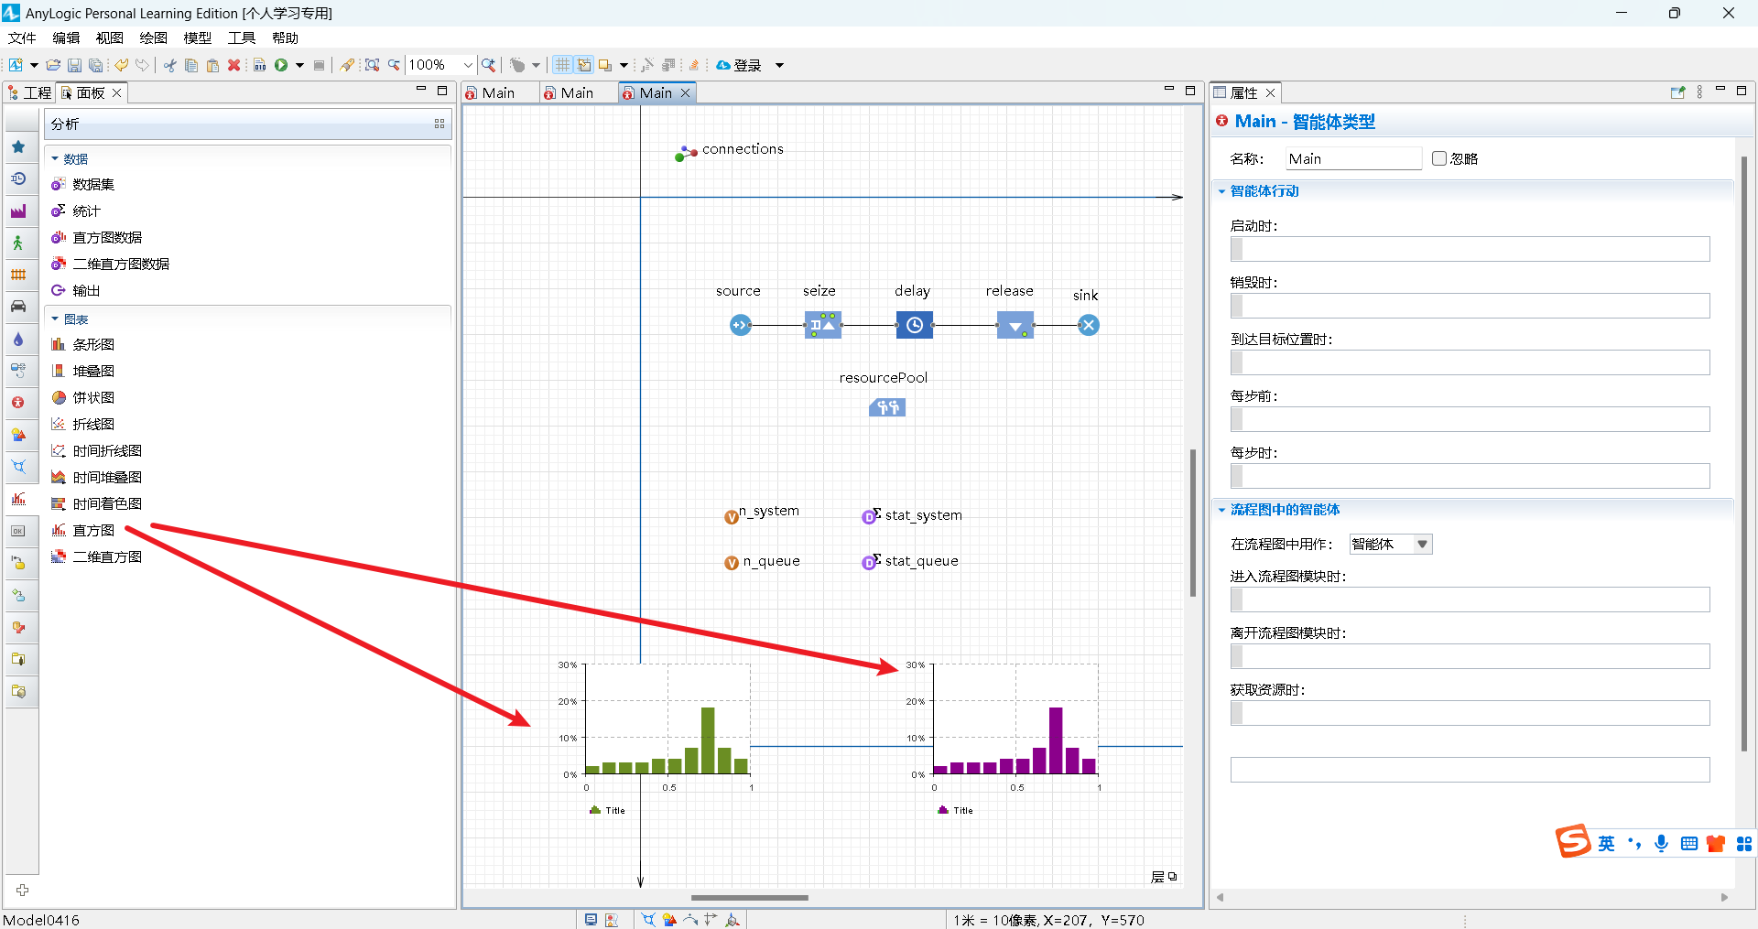This screenshot has width=1758, height=929.
Task: Switch to the 工程 tab
Action: click(x=30, y=92)
